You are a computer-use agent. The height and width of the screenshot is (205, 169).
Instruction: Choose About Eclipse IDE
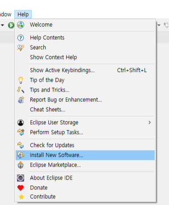click(85, 178)
